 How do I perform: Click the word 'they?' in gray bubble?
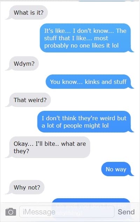point(21,151)
